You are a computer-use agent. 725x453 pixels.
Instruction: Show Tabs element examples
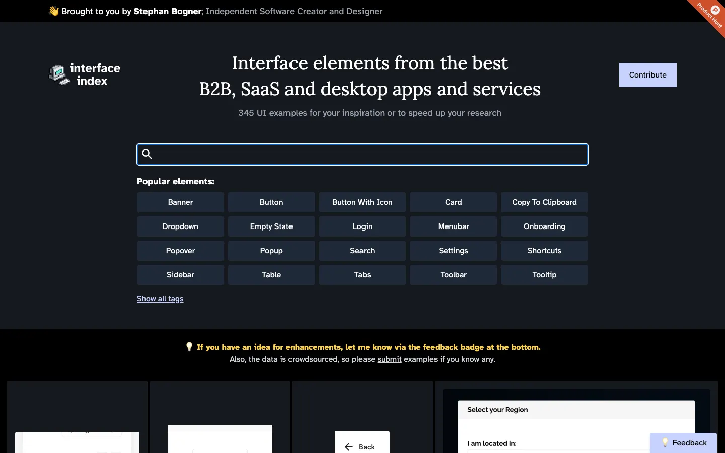362,275
